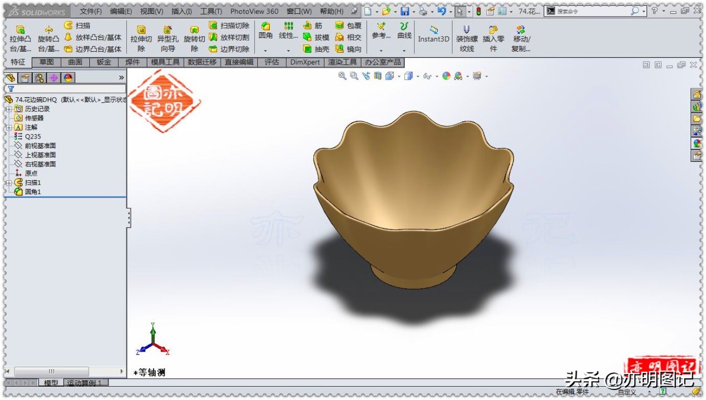Expand the 历史记录 history node
Screen dimensions: 706x400
pos(9,109)
